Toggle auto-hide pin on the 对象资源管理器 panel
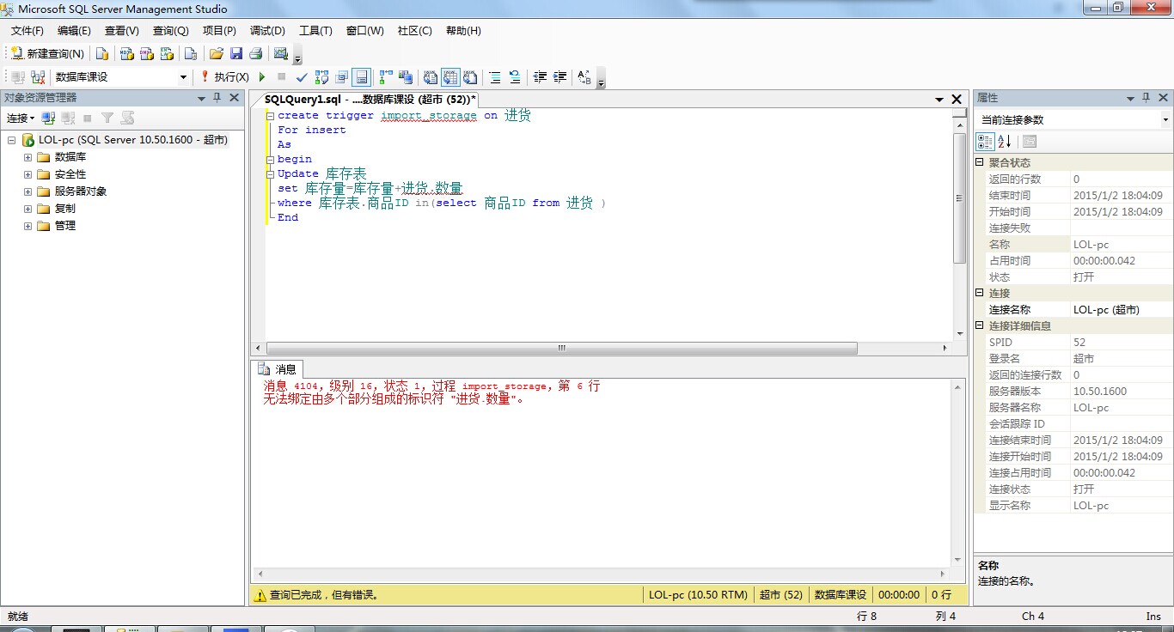The image size is (1174, 632). coord(217,98)
